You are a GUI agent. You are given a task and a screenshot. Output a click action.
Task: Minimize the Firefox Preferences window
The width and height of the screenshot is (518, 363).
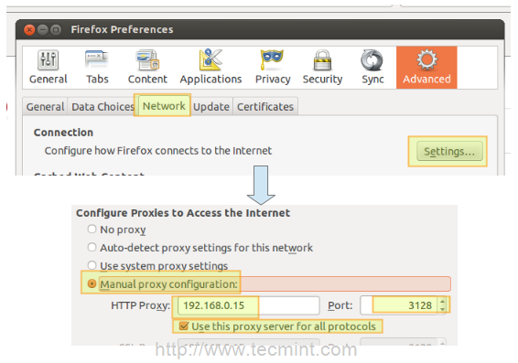(x=43, y=30)
